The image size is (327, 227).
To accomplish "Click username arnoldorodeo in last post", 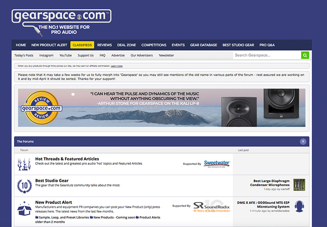I will click(x=280, y=211).
